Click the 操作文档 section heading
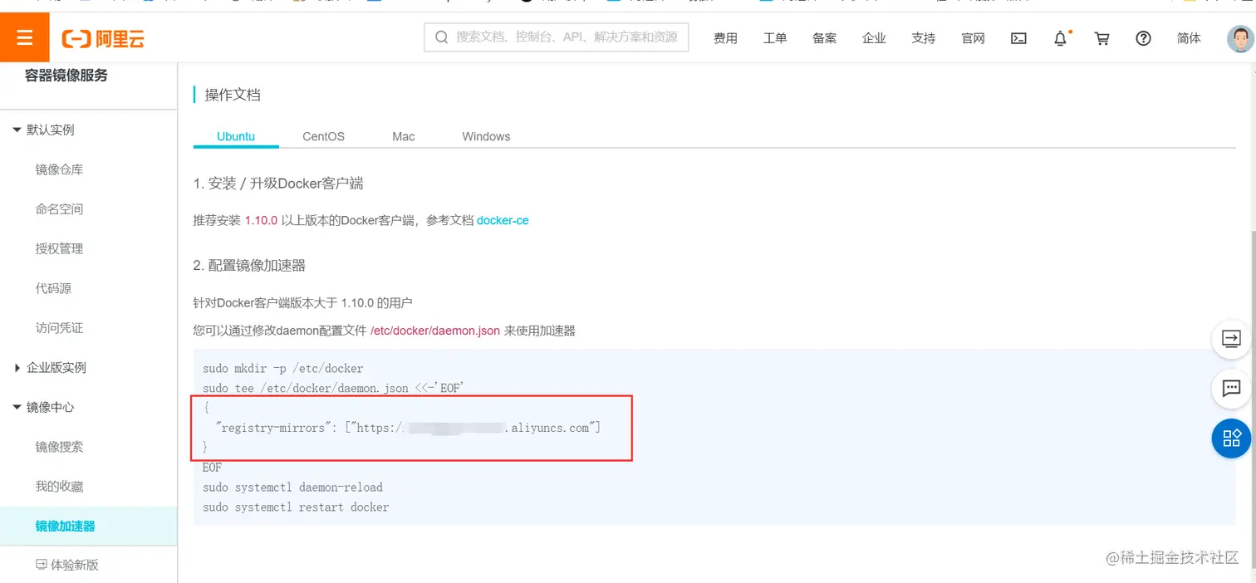Image resolution: width=1256 pixels, height=583 pixels. coord(233,95)
